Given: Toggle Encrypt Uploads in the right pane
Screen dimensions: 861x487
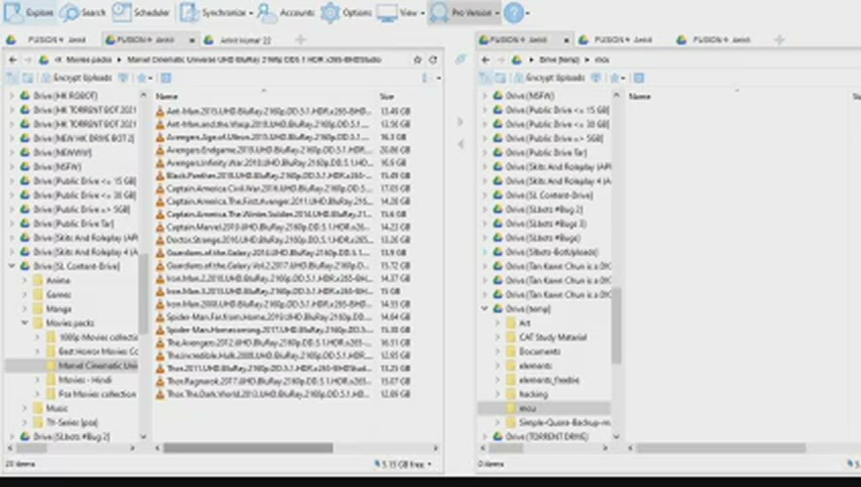Looking at the screenshot, I should 548,78.
